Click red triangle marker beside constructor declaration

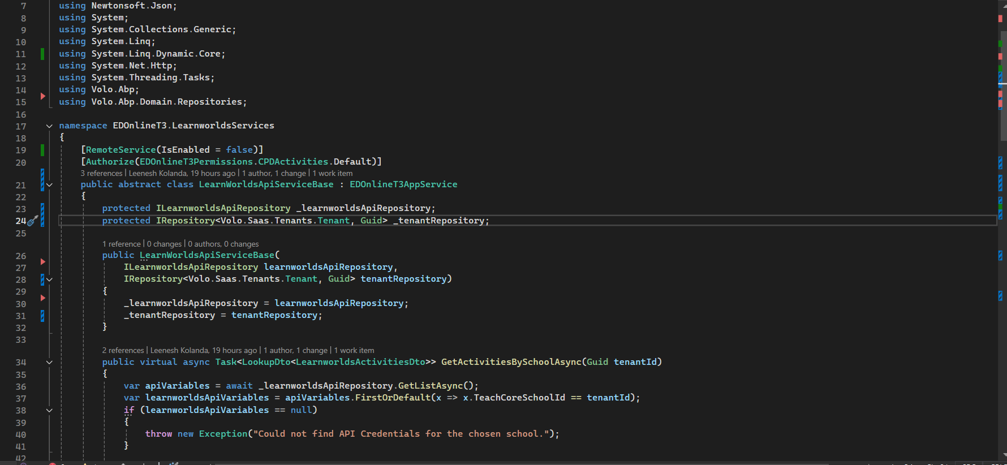42,261
